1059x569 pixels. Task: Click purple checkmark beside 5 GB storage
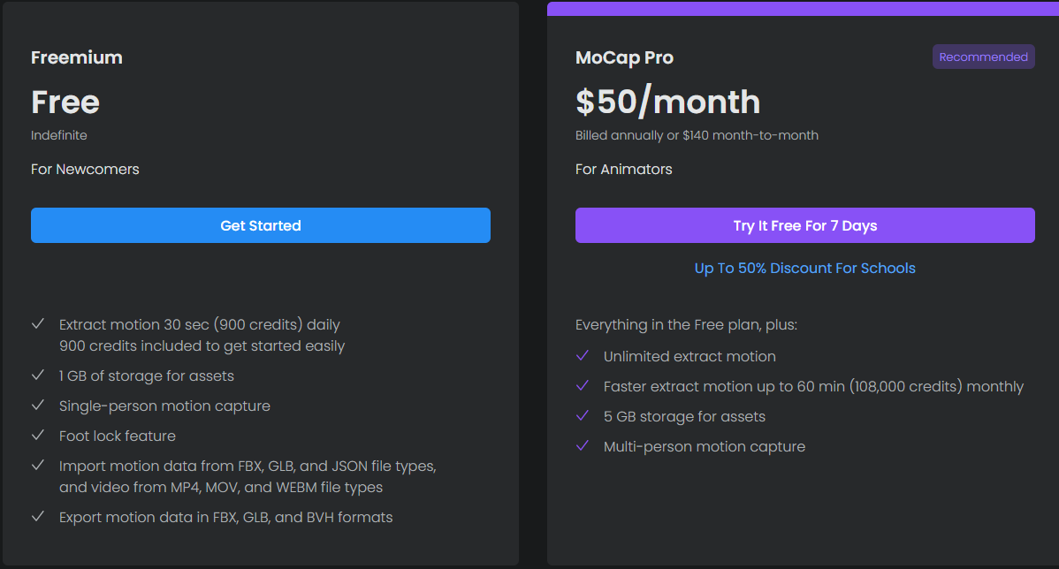click(583, 416)
